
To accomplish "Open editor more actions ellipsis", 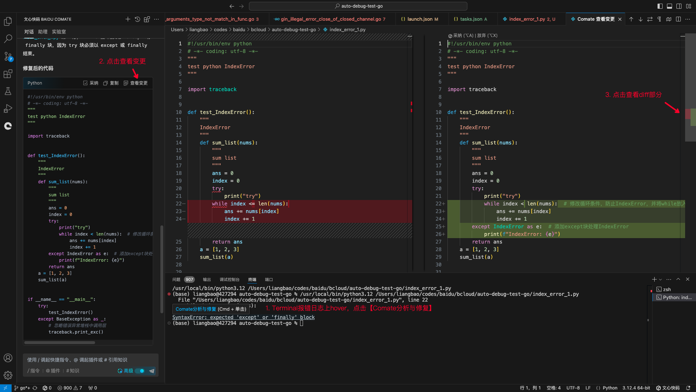I will 688,19.
